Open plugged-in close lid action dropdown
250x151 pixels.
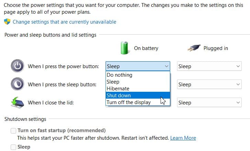click(209, 102)
